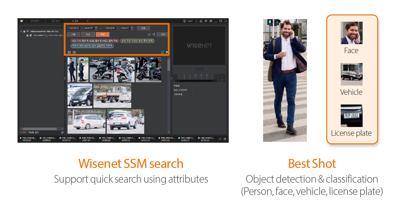Select the white-labeled tab below device tree
The width and height of the screenshot is (399, 211).
click(33, 132)
